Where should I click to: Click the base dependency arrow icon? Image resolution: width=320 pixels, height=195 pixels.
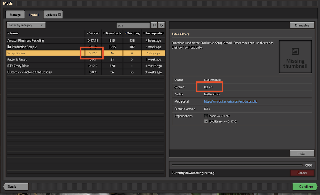206,116
